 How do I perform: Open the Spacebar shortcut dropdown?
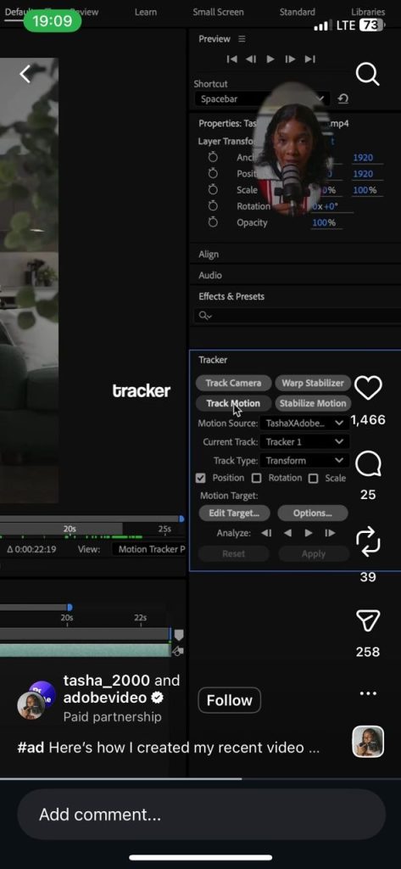coord(261,99)
